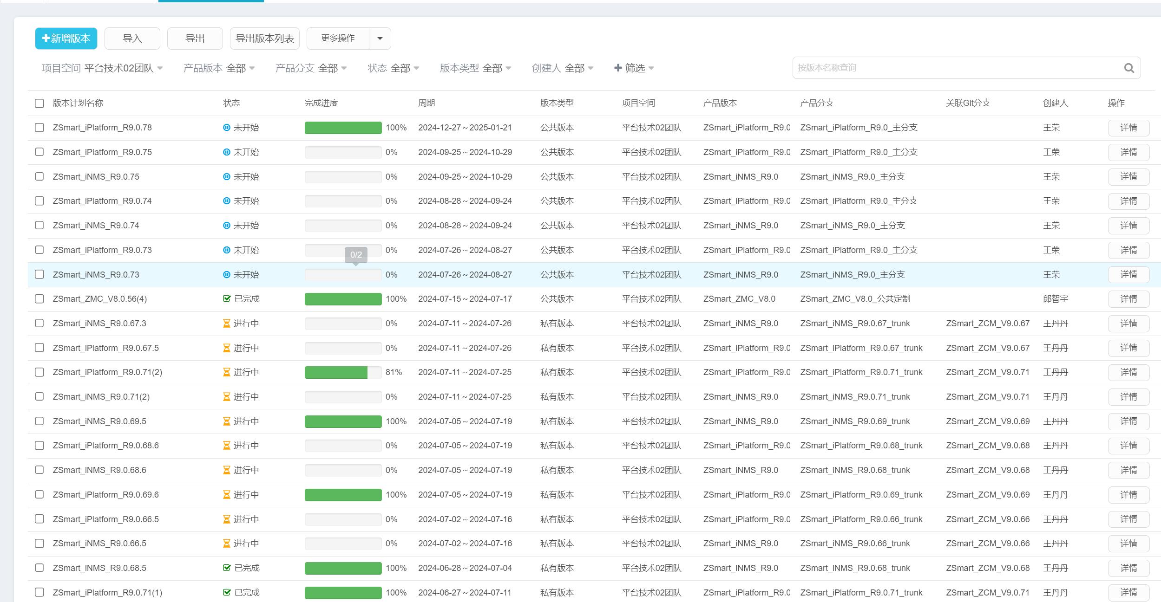The height and width of the screenshot is (602, 1161).
Task: Check the row ZSmart_iPlatform_R9.0.78
Action: (39, 128)
